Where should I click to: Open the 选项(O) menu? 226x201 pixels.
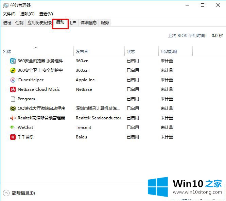point(28,14)
